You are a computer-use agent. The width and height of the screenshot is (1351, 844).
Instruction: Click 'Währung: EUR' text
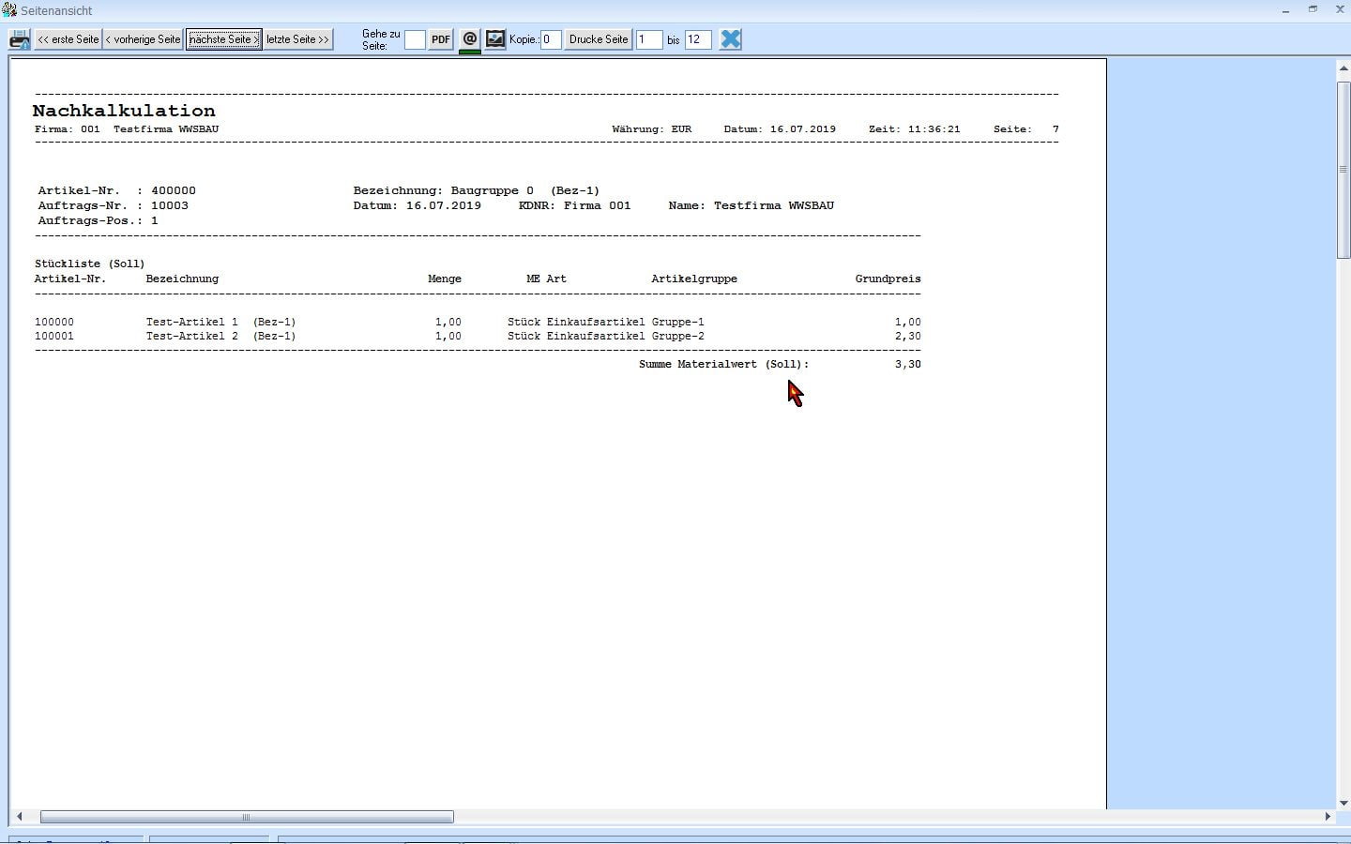651,129
